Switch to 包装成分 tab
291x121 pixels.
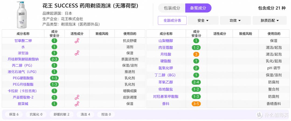pyautogui.click(x=172, y=8)
